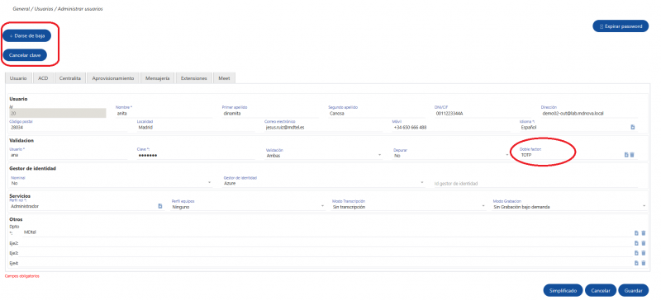Click the trash icon on the Eje2 row
The image size is (661, 300).
pos(644,243)
